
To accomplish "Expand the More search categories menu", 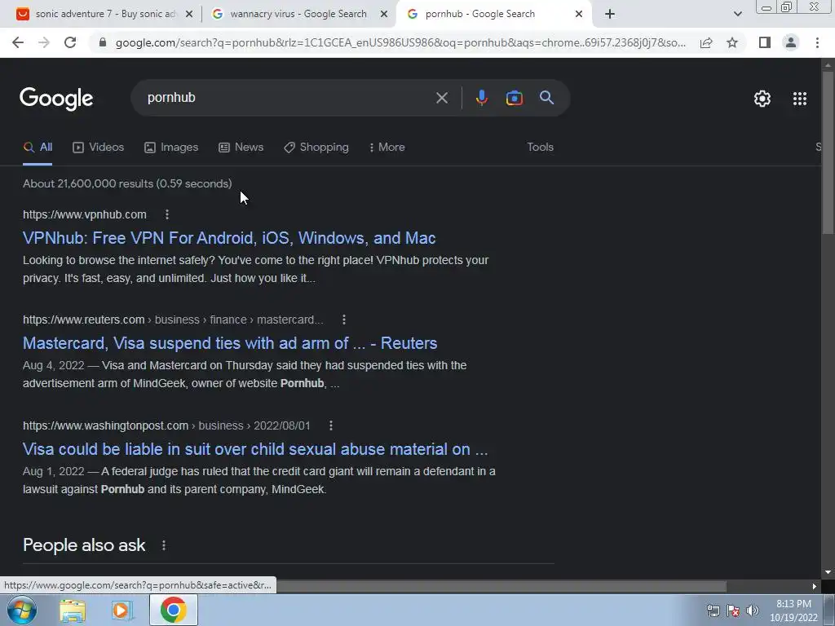I will pyautogui.click(x=387, y=148).
